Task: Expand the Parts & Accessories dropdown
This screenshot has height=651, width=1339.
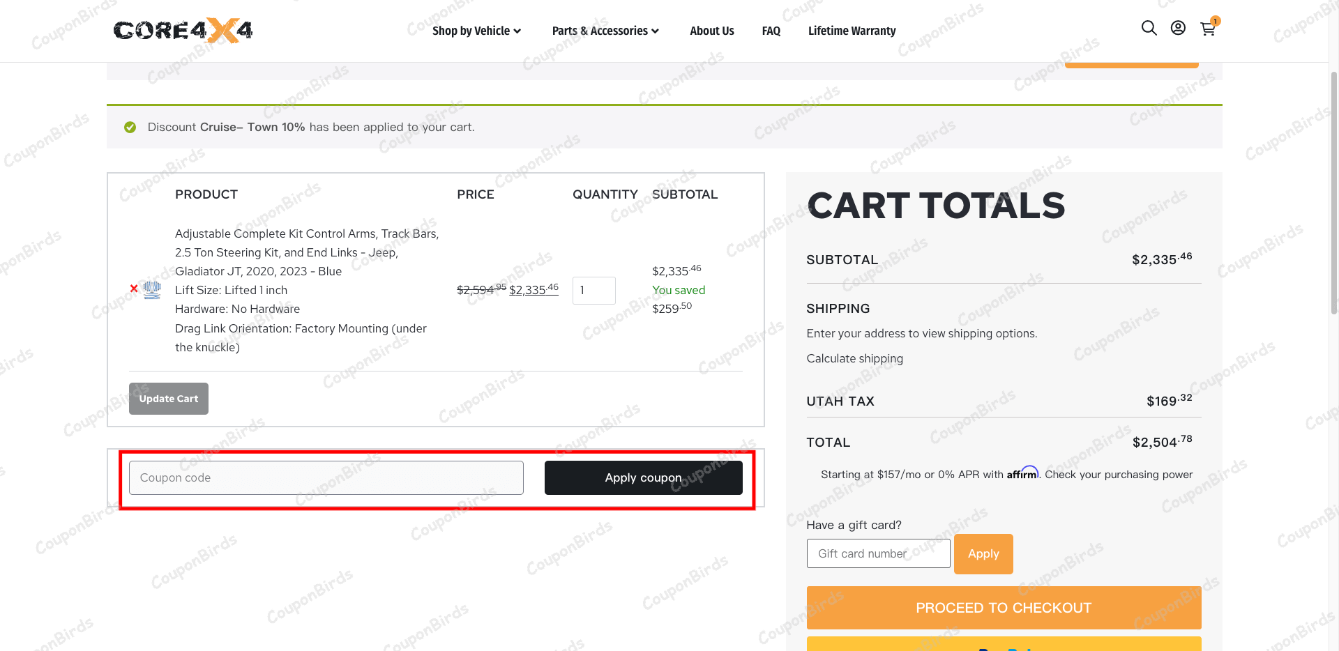Action: pos(604,31)
